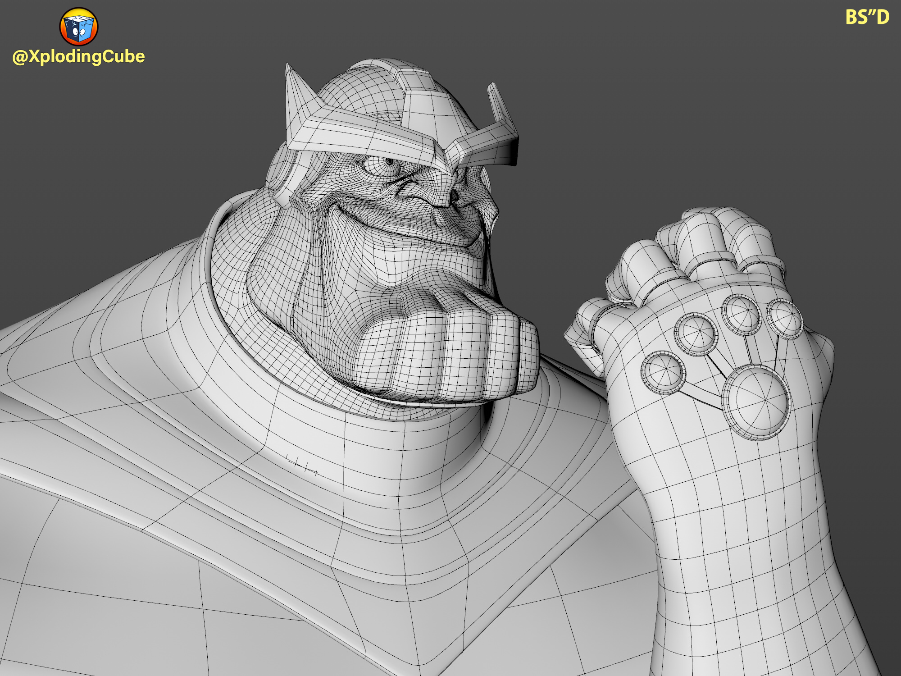This screenshot has width=901, height=676.
Task: Click the XplodingCube cube logo icon
Action: click(79, 27)
